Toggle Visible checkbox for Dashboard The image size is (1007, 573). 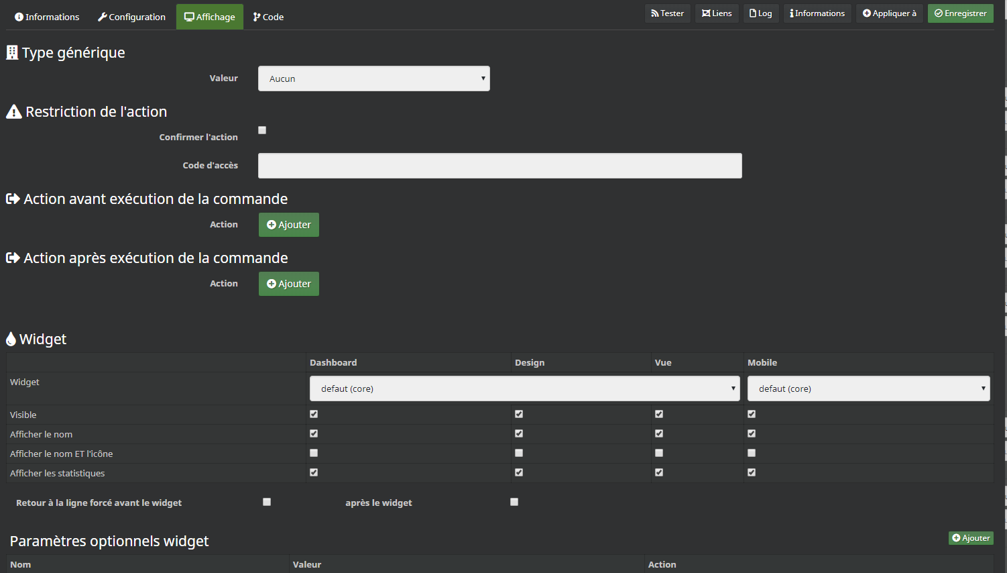tap(314, 414)
